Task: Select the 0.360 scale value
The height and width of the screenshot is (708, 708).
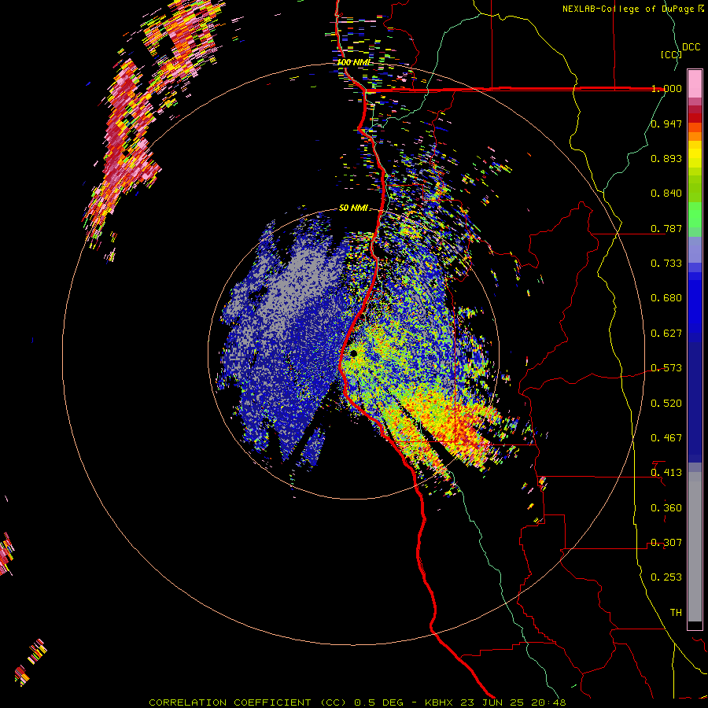Action: 666,508
